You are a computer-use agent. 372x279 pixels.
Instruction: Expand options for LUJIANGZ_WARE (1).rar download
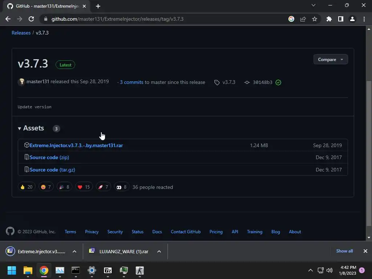pos(159,251)
